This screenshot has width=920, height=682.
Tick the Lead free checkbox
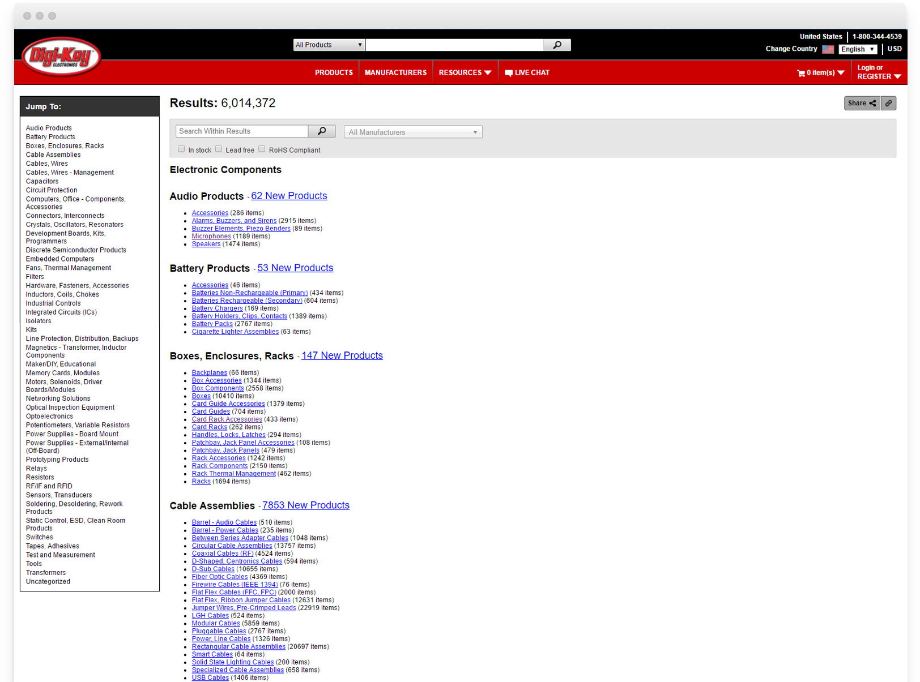(x=218, y=149)
